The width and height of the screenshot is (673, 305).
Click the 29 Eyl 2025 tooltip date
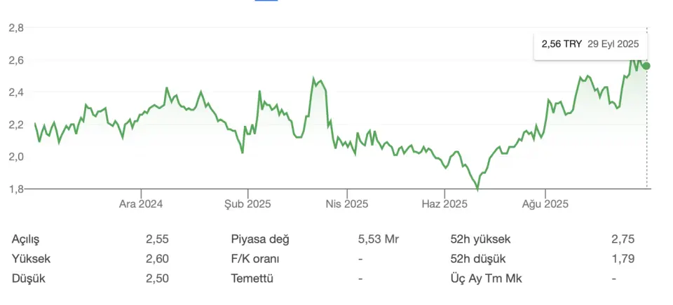(x=613, y=44)
